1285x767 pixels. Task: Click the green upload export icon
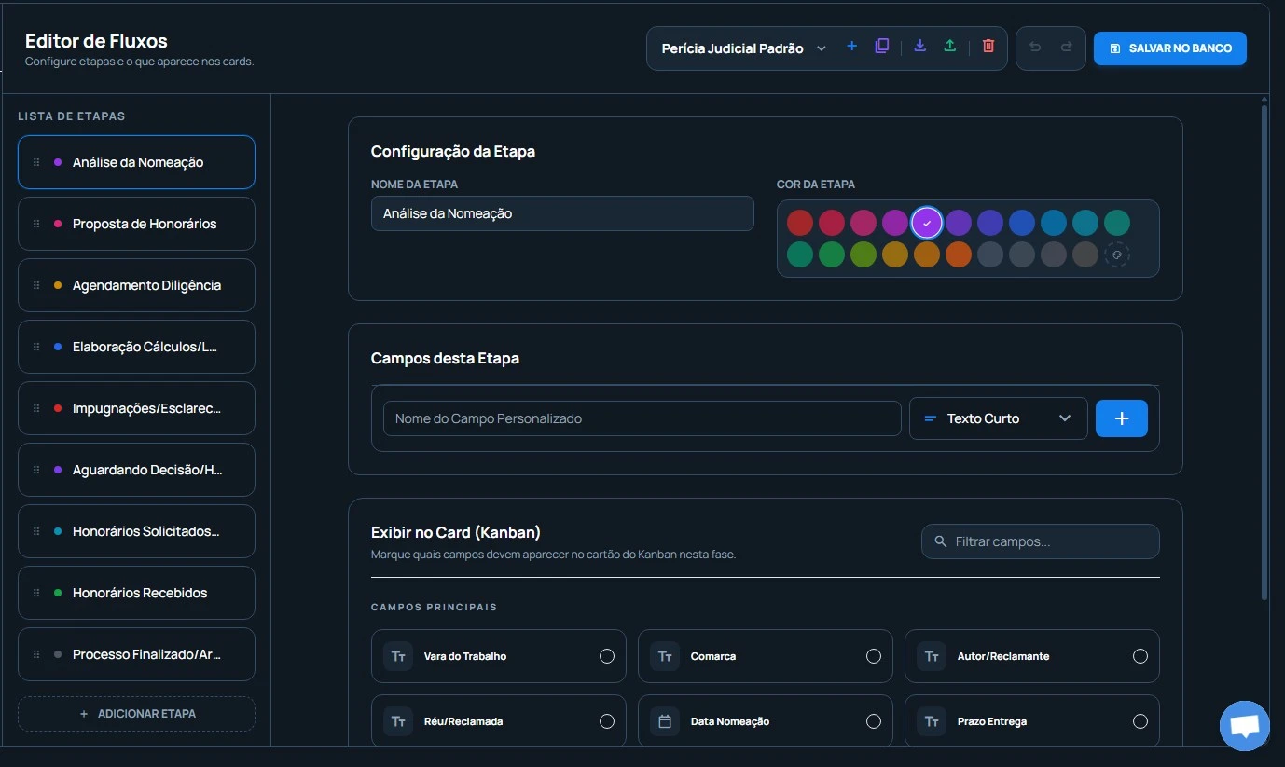[x=950, y=47]
